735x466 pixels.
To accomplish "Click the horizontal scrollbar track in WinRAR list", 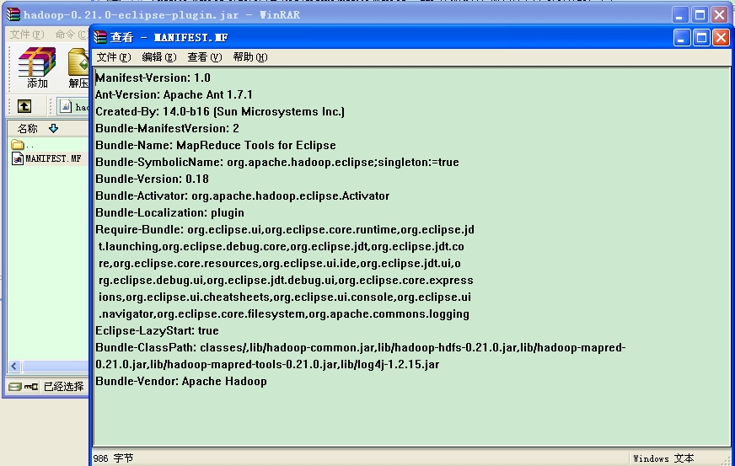I will pos(56,366).
